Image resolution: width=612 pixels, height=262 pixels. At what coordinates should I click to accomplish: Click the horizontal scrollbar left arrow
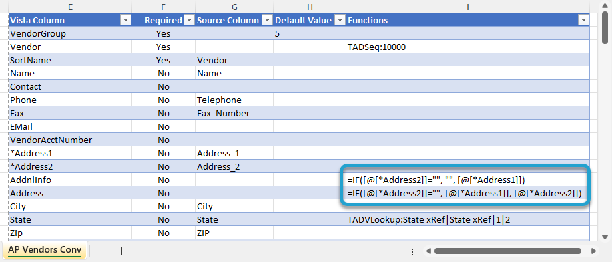428,251
